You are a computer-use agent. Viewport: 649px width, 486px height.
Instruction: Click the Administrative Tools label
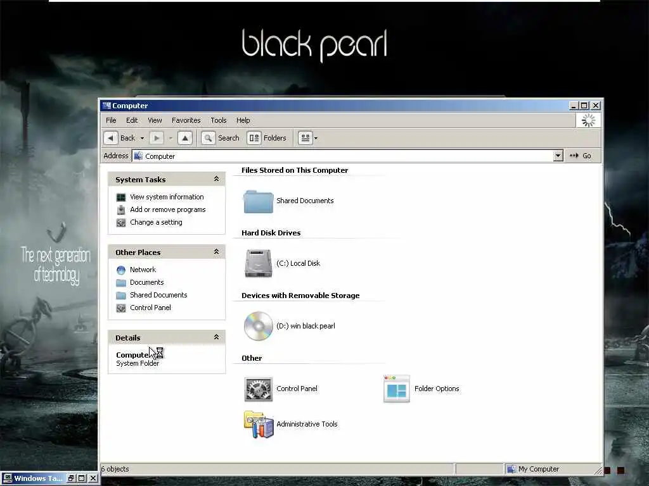tap(307, 425)
